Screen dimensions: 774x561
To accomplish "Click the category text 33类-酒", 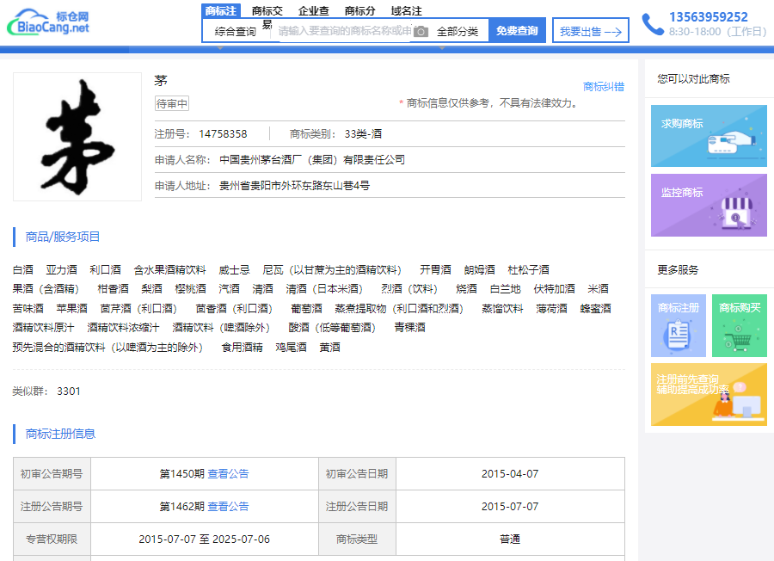I will click(363, 134).
